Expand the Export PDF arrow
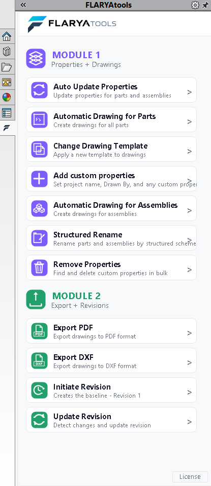Image resolution: width=211 pixels, height=486 pixels. [x=190, y=333]
